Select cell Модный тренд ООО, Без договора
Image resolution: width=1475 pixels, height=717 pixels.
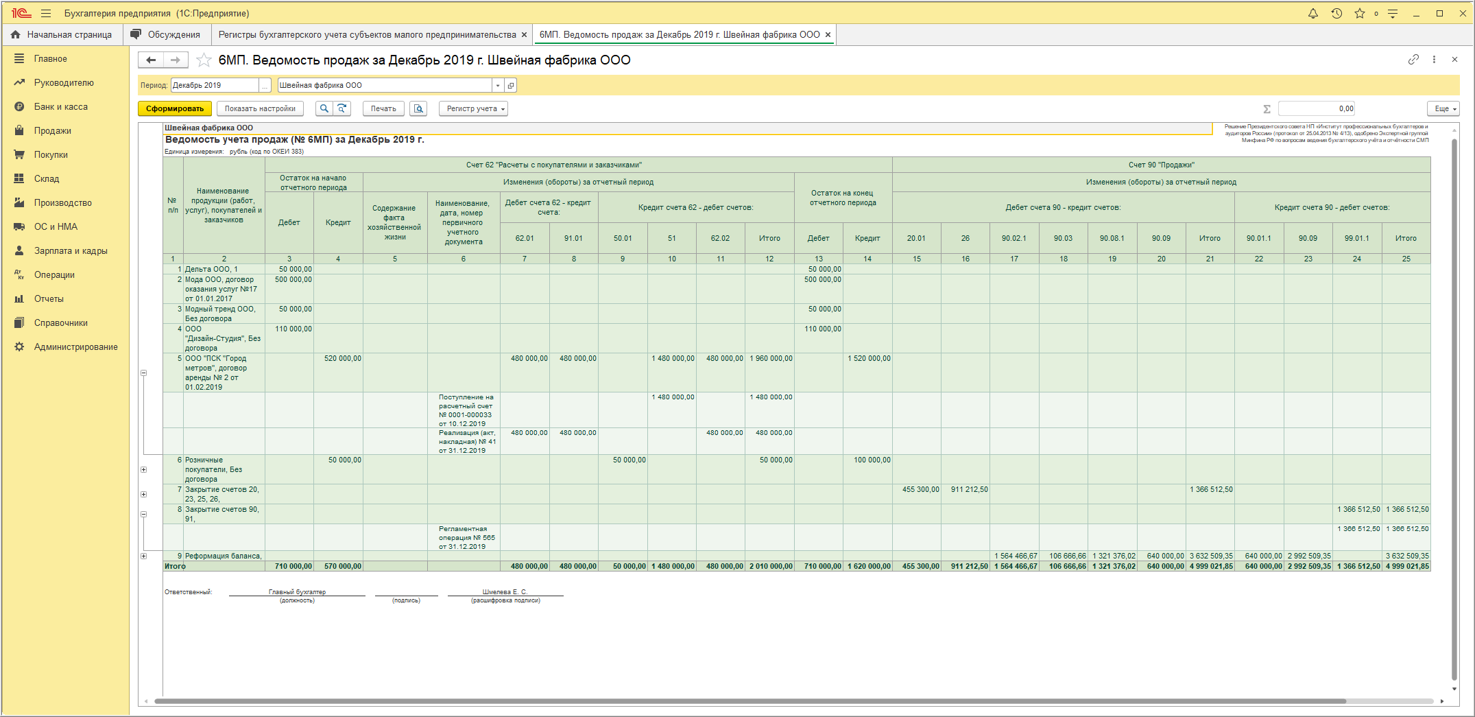point(224,314)
